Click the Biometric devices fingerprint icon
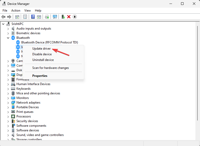200x146 pixels. click(13, 33)
